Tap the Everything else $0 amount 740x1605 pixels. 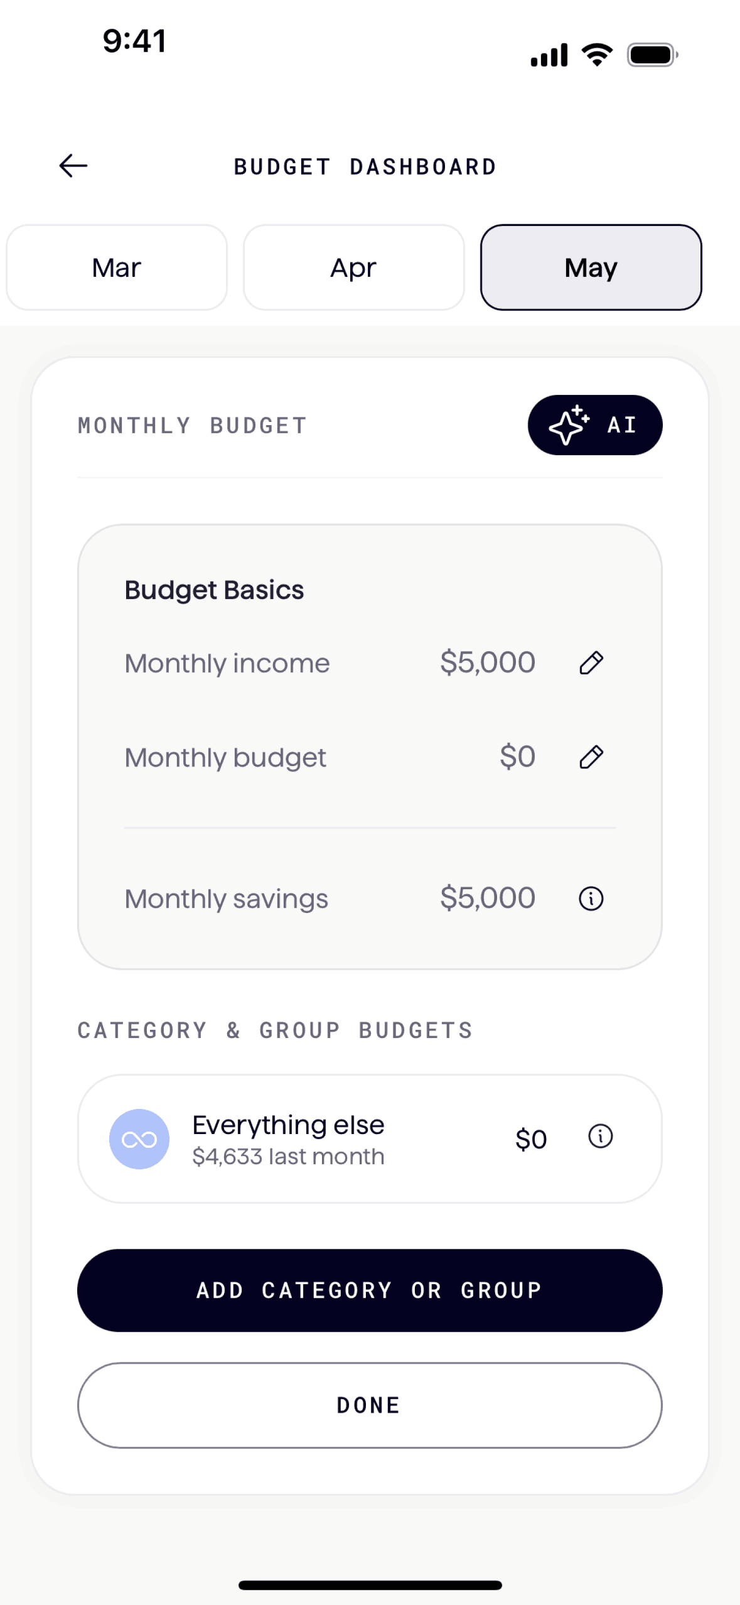(531, 1139)
